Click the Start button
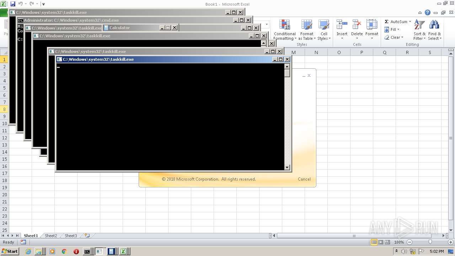The image size is (455, 256). 10,251
